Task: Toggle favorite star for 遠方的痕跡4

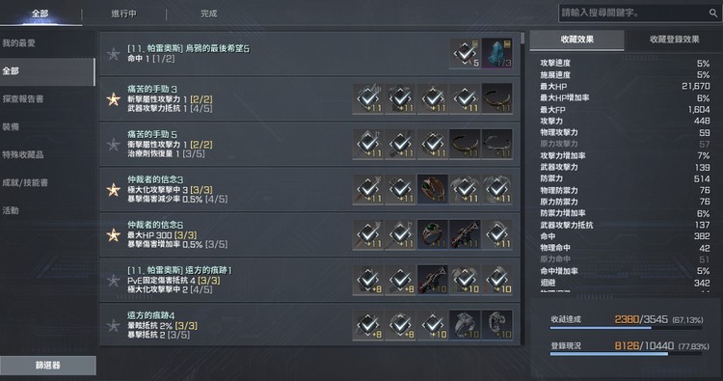Action: click(114, 325)
